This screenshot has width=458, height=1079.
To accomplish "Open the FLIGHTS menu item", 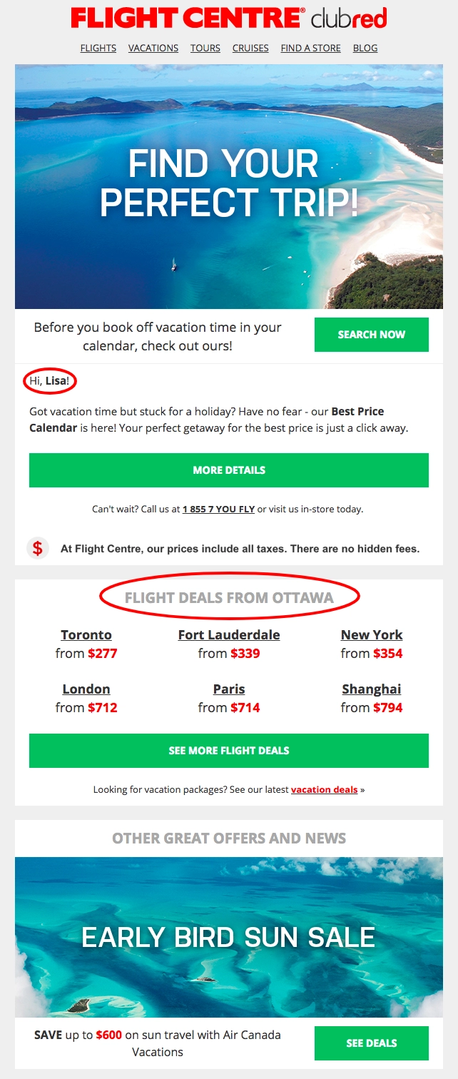I will [98, 48].
